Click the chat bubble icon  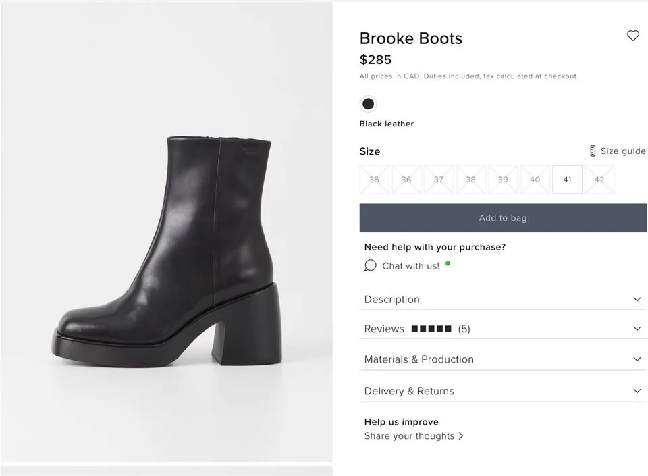pyautogui.click(x=370, y=265)
